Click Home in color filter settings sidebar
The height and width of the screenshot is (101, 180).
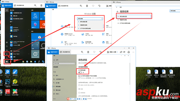click(56, 60)
